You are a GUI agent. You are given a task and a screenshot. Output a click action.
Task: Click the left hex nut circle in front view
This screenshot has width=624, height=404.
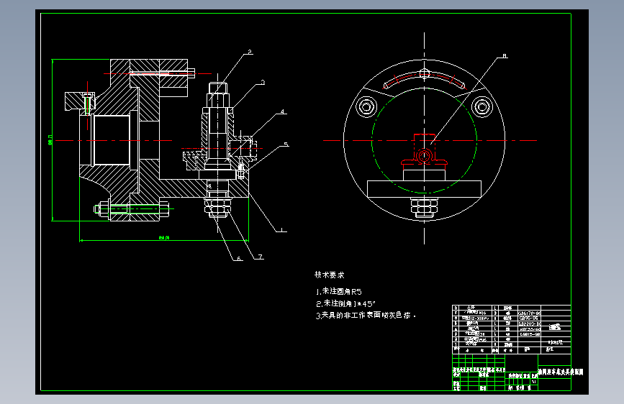click(x=366, y=106)
